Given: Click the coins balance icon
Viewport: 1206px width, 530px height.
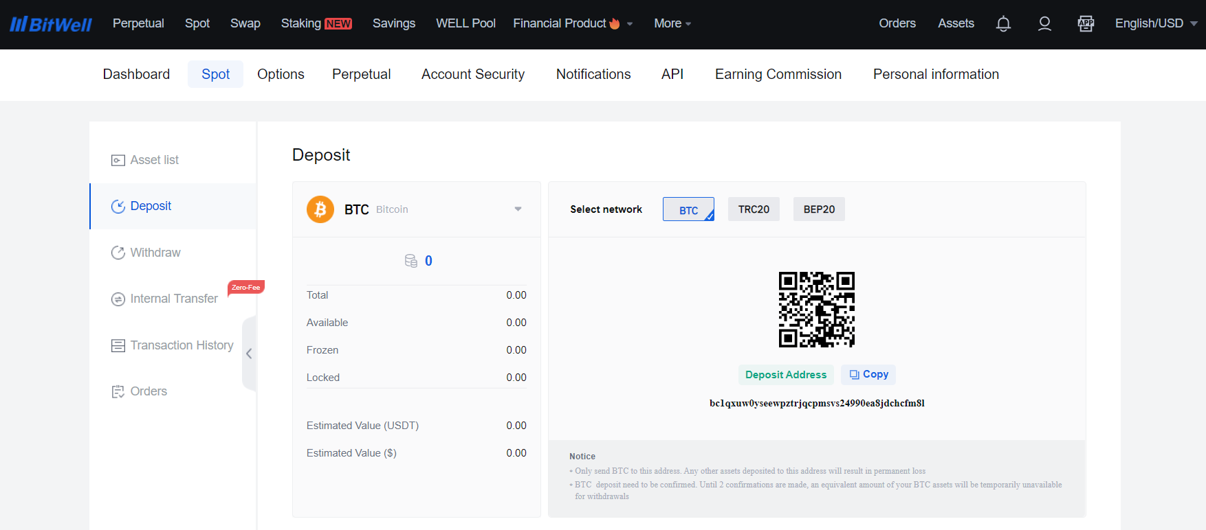Looking at the screenshot, I should 411,261.
